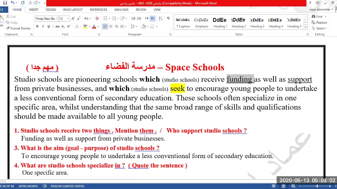
Task: Open Ribbon Display Options
Action: pos(318,3)
